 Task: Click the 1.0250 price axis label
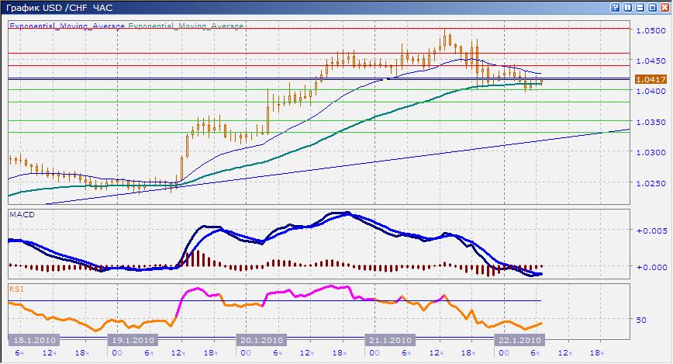tap(648, 184)
